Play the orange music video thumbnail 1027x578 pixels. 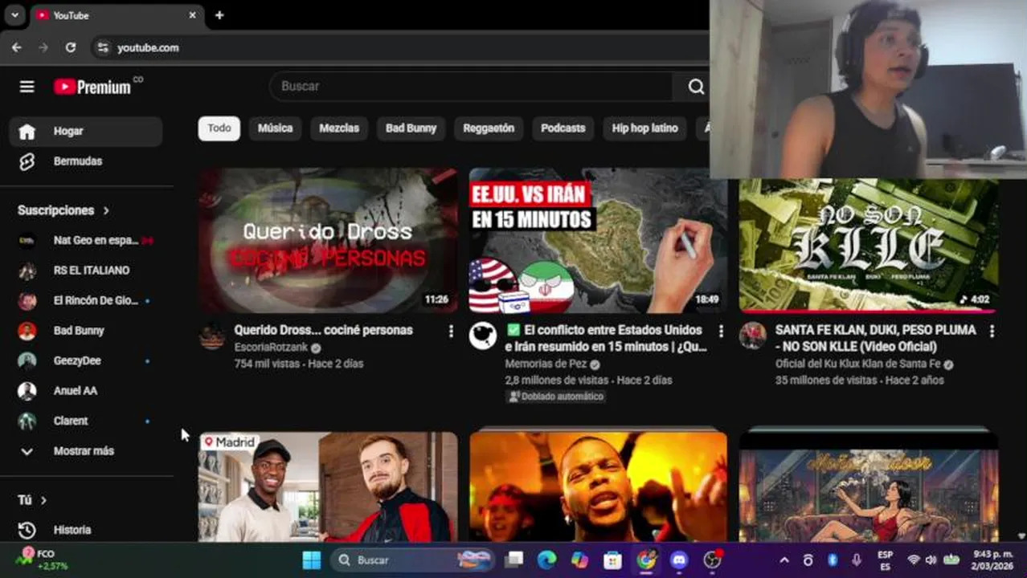[x=598, y=487]
